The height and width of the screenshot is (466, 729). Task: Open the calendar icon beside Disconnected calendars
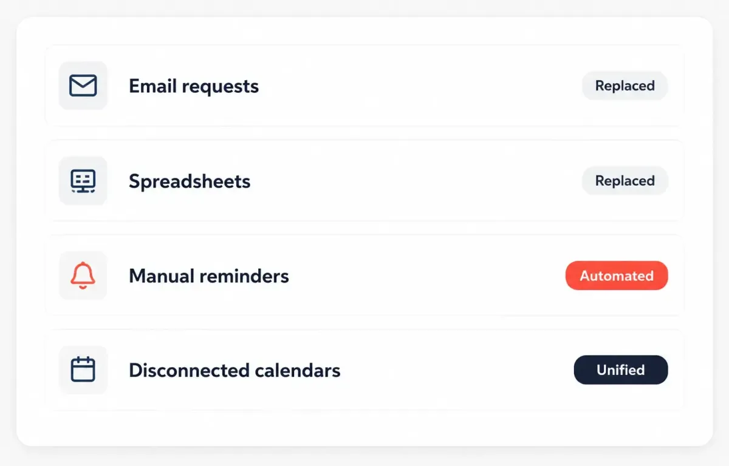[83, 370]
